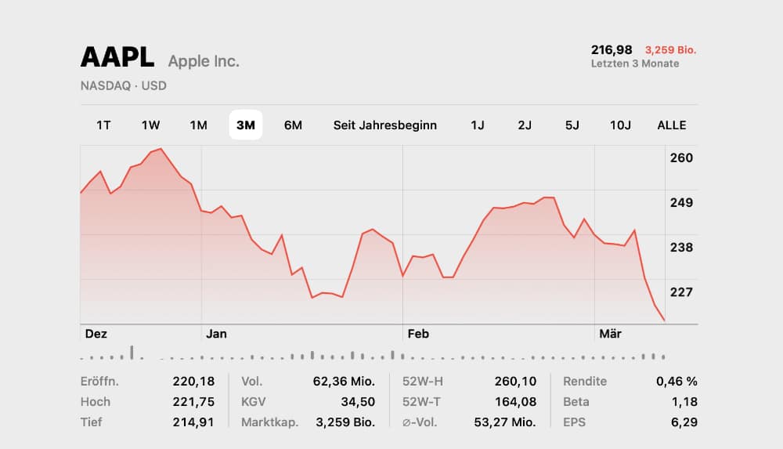Click the price line's final March low point

click(664, 320)
